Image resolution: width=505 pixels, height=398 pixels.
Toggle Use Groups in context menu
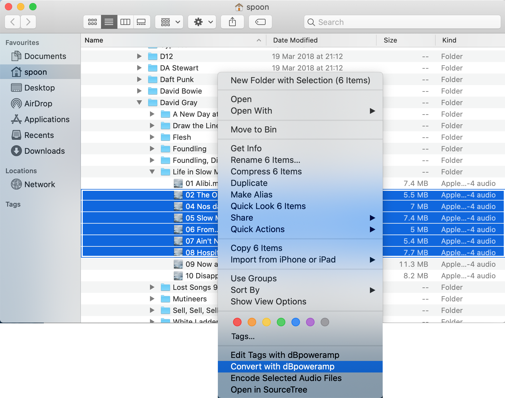pos(253,278)
